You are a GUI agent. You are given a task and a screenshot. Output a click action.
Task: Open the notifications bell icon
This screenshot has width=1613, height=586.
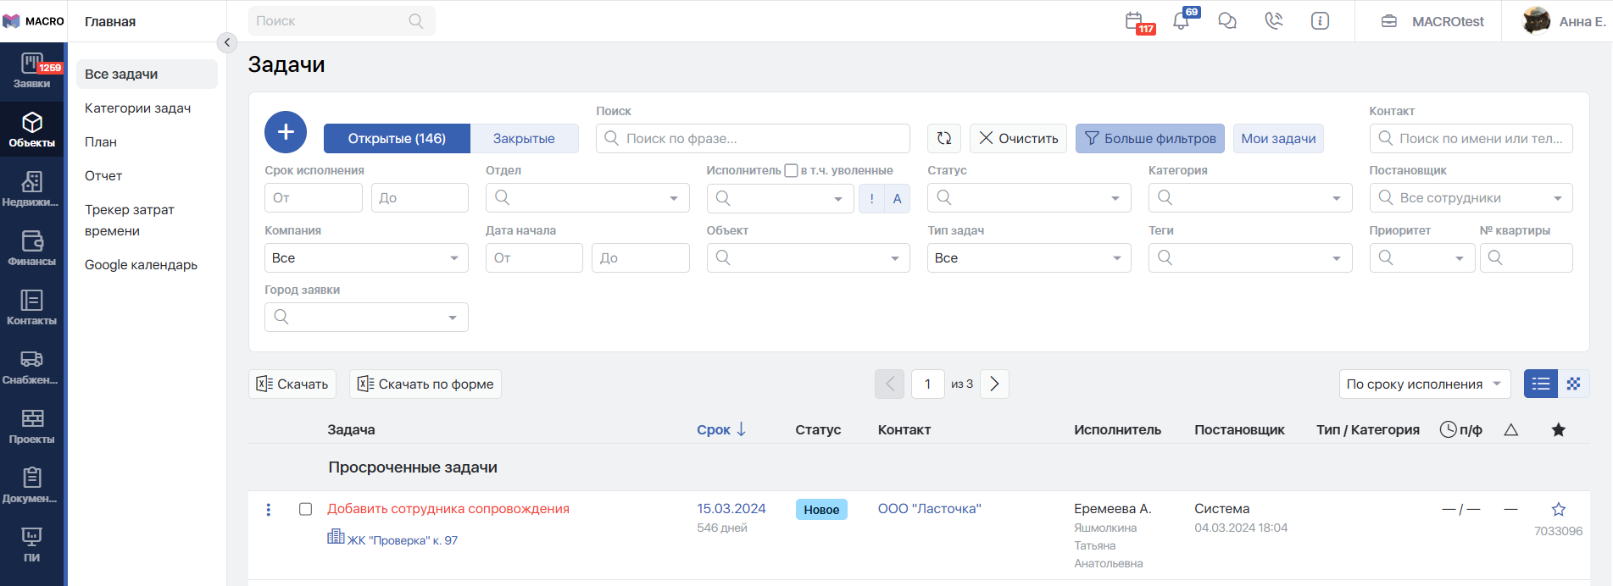click(1181, 21)
